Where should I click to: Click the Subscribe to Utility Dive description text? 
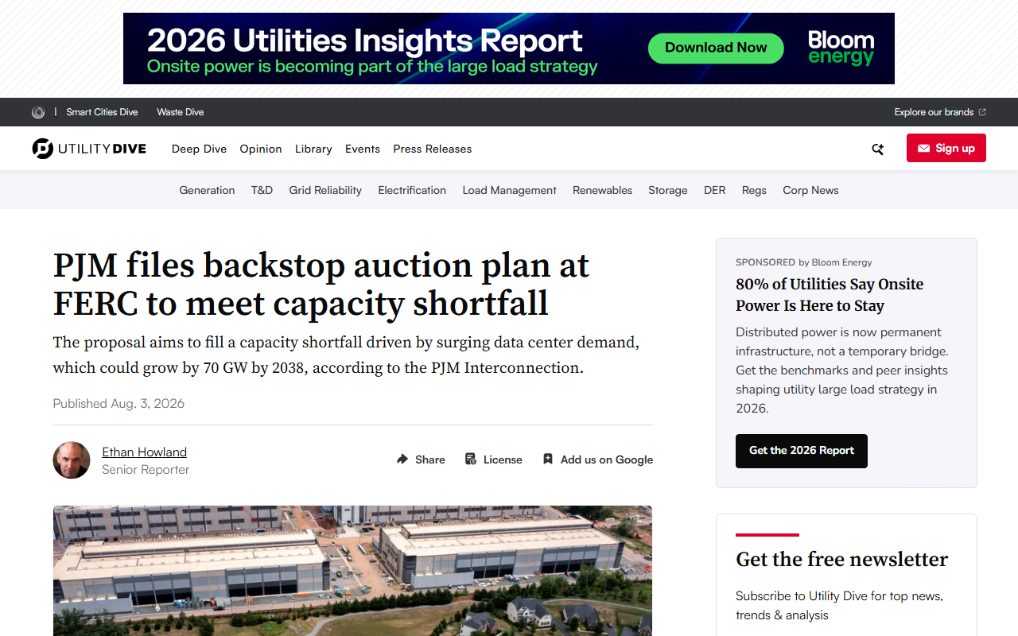[x=839, y=605]
